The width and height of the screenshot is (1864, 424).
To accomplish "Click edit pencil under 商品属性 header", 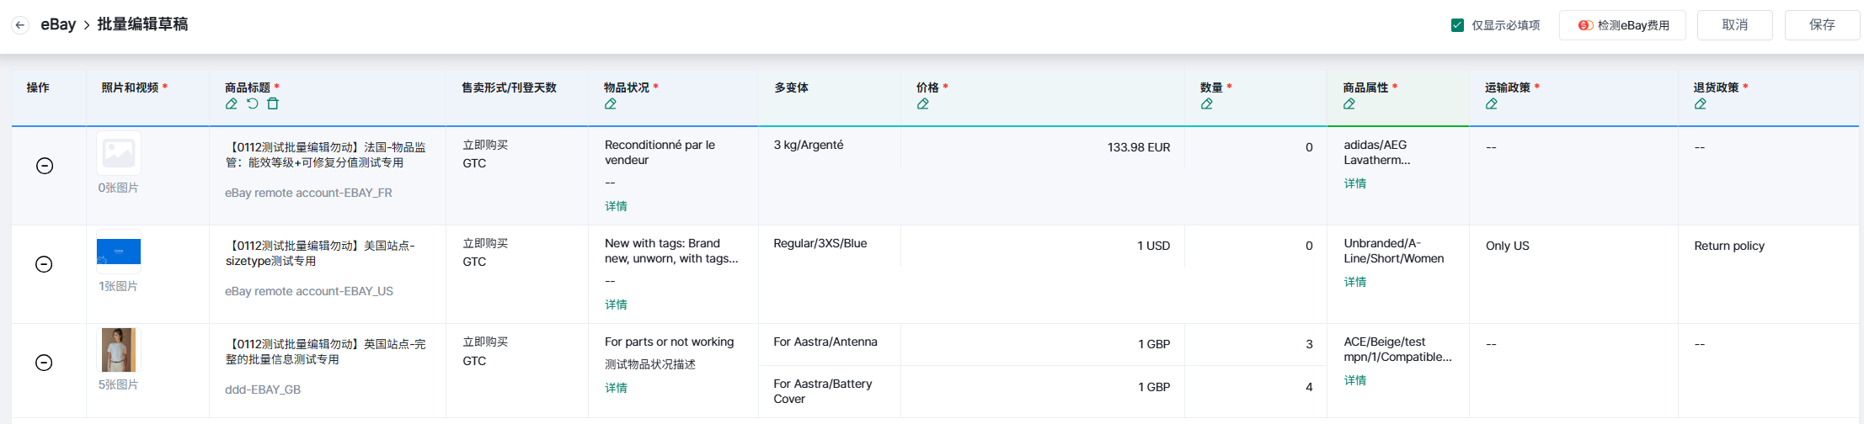I will [1349, 104].
